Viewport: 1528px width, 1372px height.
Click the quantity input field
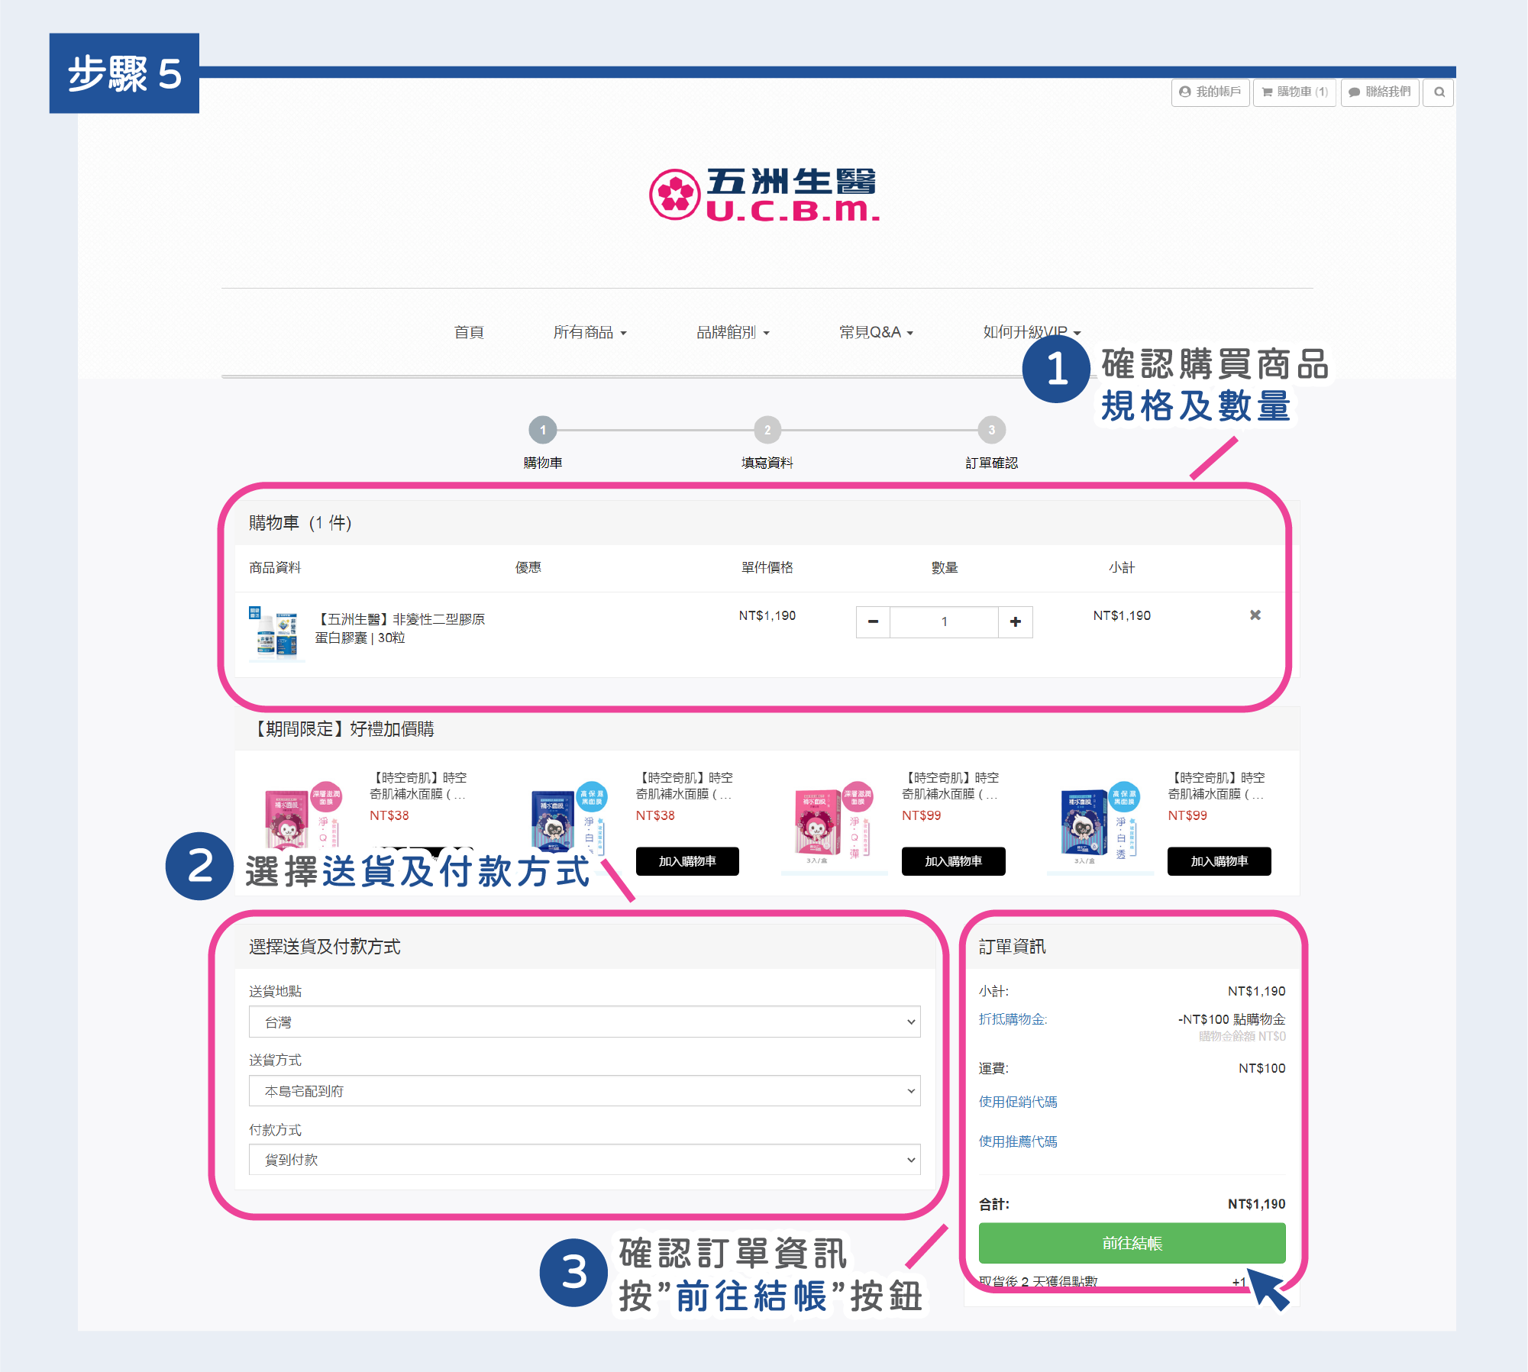[944, 622]
